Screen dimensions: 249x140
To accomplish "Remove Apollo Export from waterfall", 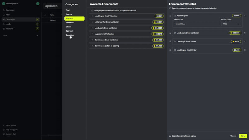I will (245, 16).
